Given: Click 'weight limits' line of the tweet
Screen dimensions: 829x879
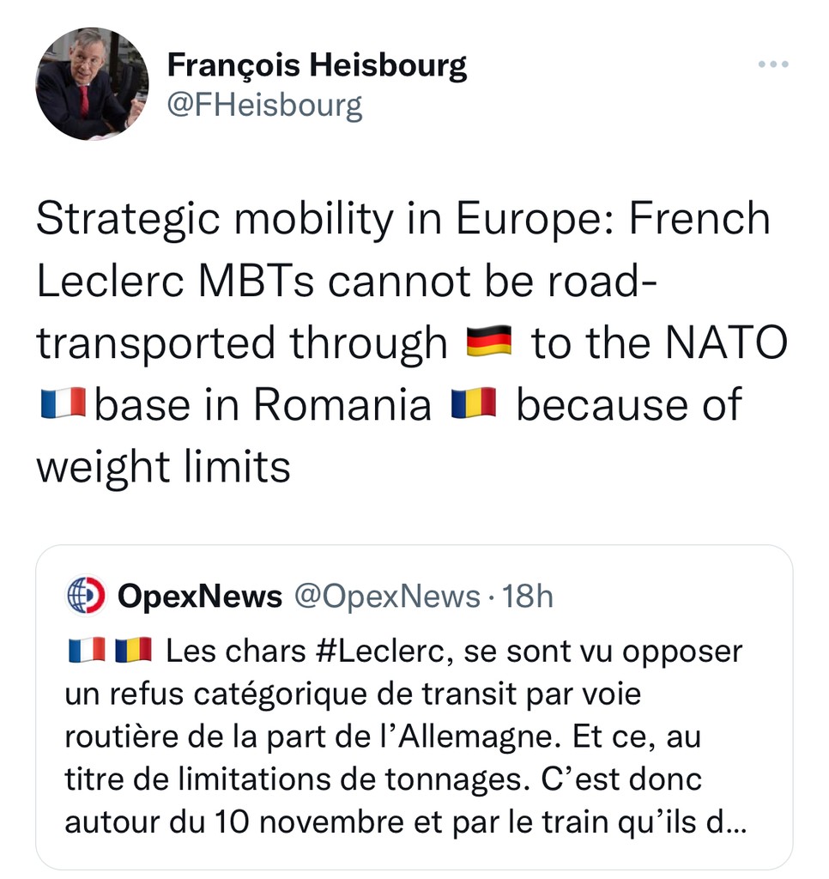Looking at the screenshot, I should [164, 467].
